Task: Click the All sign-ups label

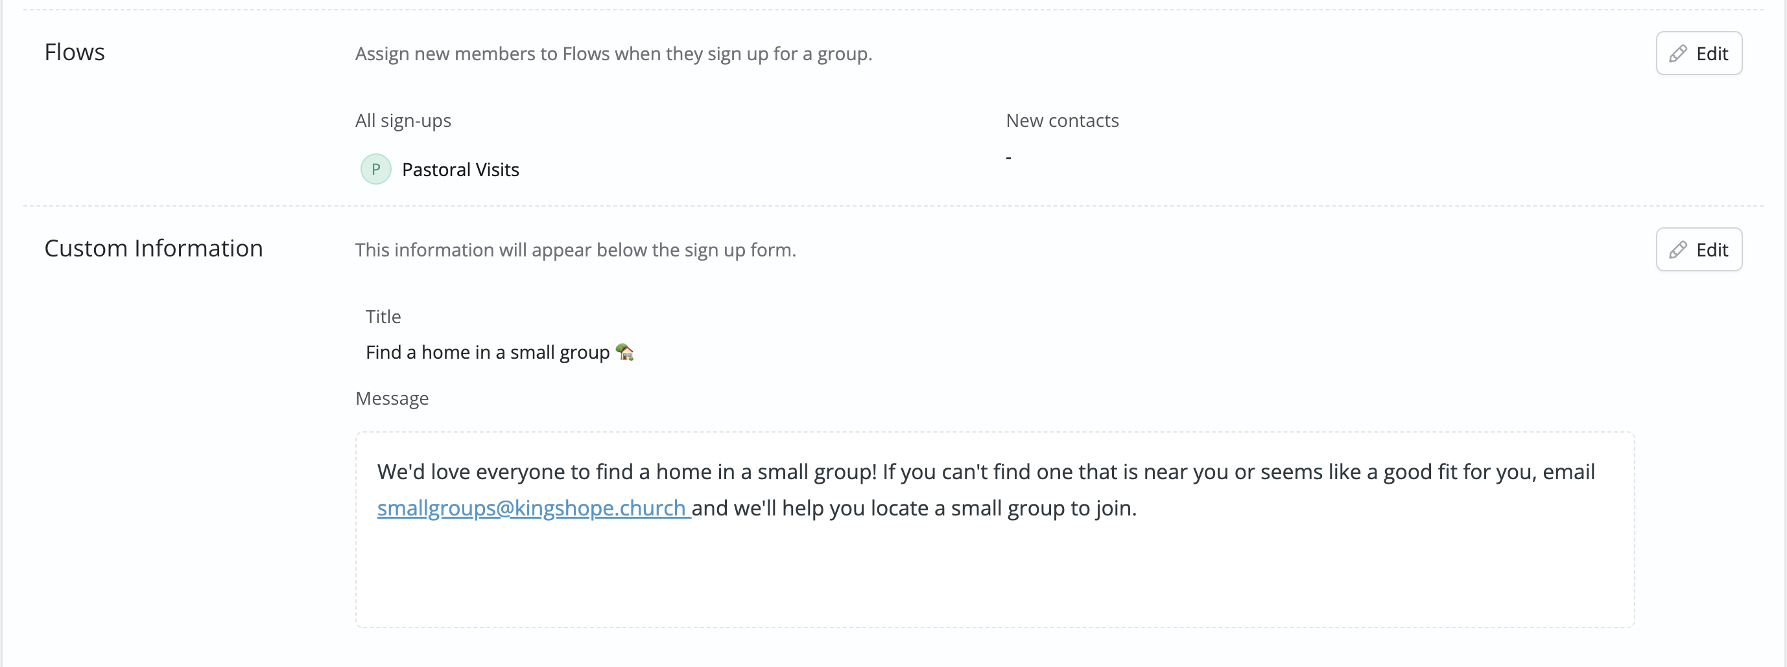Action: [403, 120]
